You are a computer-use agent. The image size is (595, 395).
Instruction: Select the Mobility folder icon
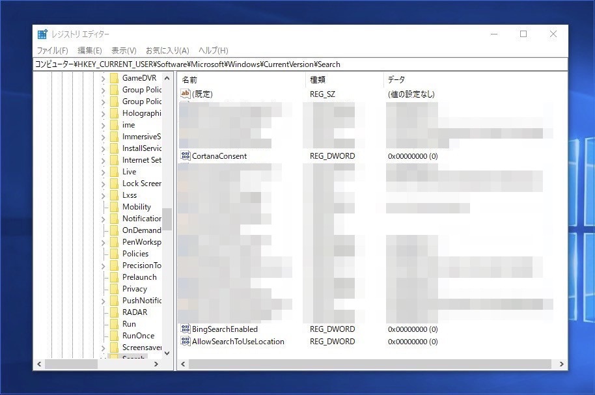tap(114, 207)
